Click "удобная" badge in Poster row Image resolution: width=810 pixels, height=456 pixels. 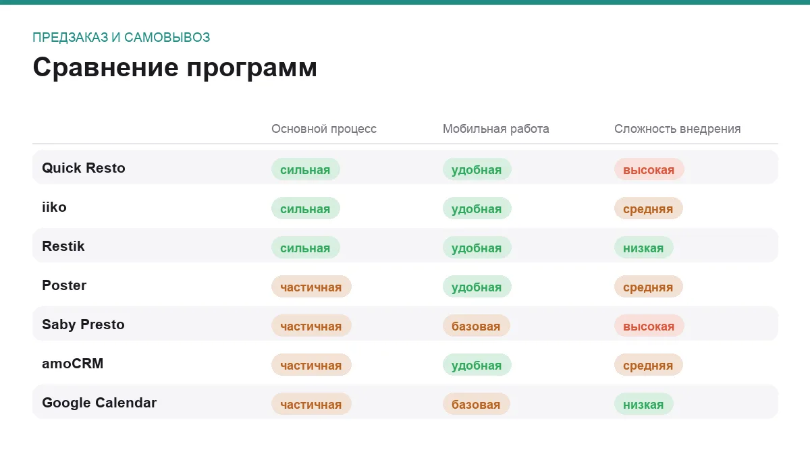(x=477, y=287)
